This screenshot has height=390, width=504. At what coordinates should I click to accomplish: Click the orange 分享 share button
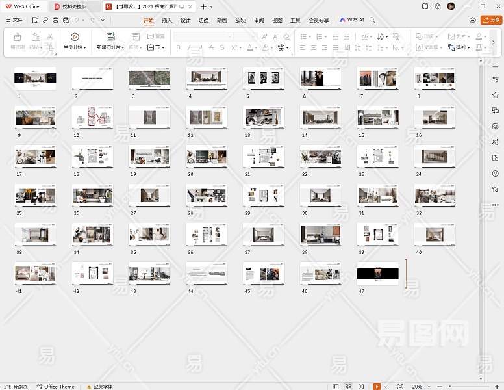click(491, 20)
